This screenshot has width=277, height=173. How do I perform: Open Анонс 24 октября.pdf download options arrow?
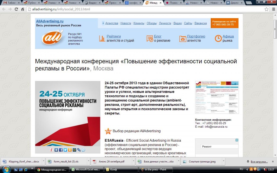point(134,161)
